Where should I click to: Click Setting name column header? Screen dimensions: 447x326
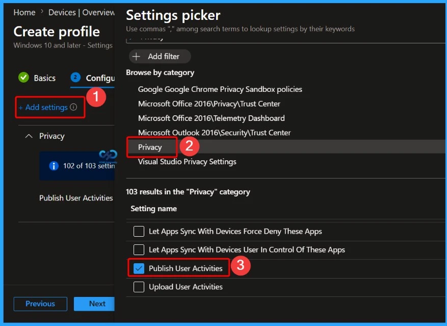pyautogui.click(x=153, y=209)
